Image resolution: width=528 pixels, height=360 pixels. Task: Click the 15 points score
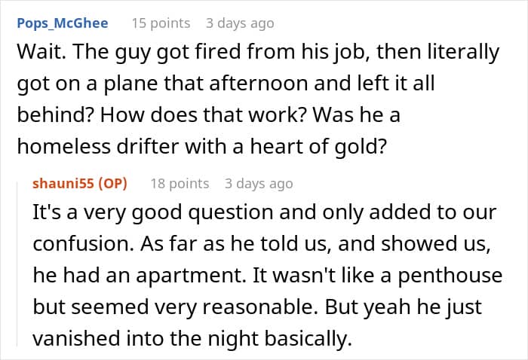click(x=161, y=23)
